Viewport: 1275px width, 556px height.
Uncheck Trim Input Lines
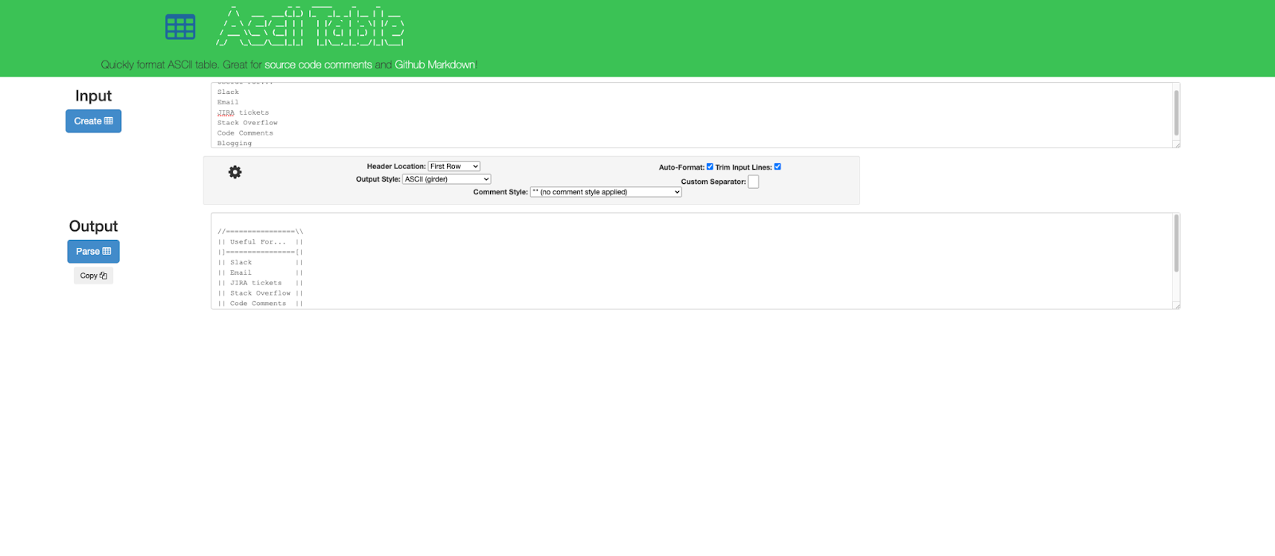tap(778, 166)
